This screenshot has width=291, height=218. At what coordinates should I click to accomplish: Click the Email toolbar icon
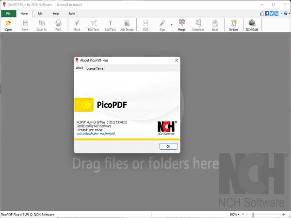point(215,25)
